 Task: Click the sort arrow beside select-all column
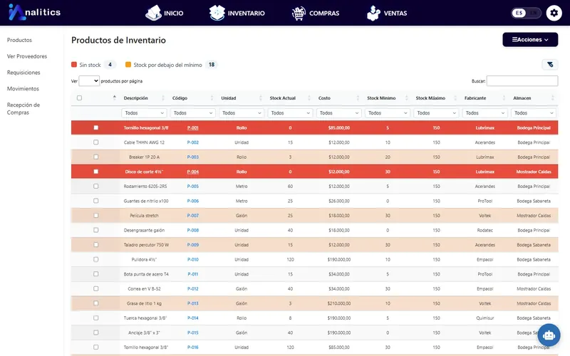[115, 98]
